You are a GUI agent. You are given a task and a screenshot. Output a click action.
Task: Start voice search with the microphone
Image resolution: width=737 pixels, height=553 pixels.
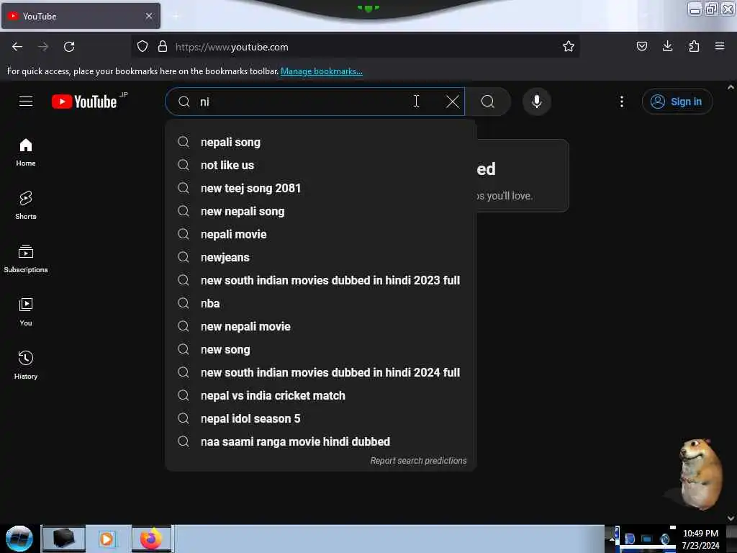[536, 102]
